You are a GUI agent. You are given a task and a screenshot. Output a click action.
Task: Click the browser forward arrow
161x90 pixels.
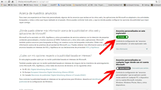pos(6,2)
